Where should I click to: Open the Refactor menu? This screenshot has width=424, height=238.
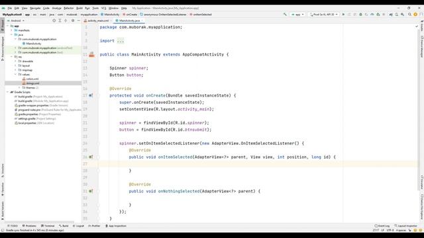(x=69, y=8)
